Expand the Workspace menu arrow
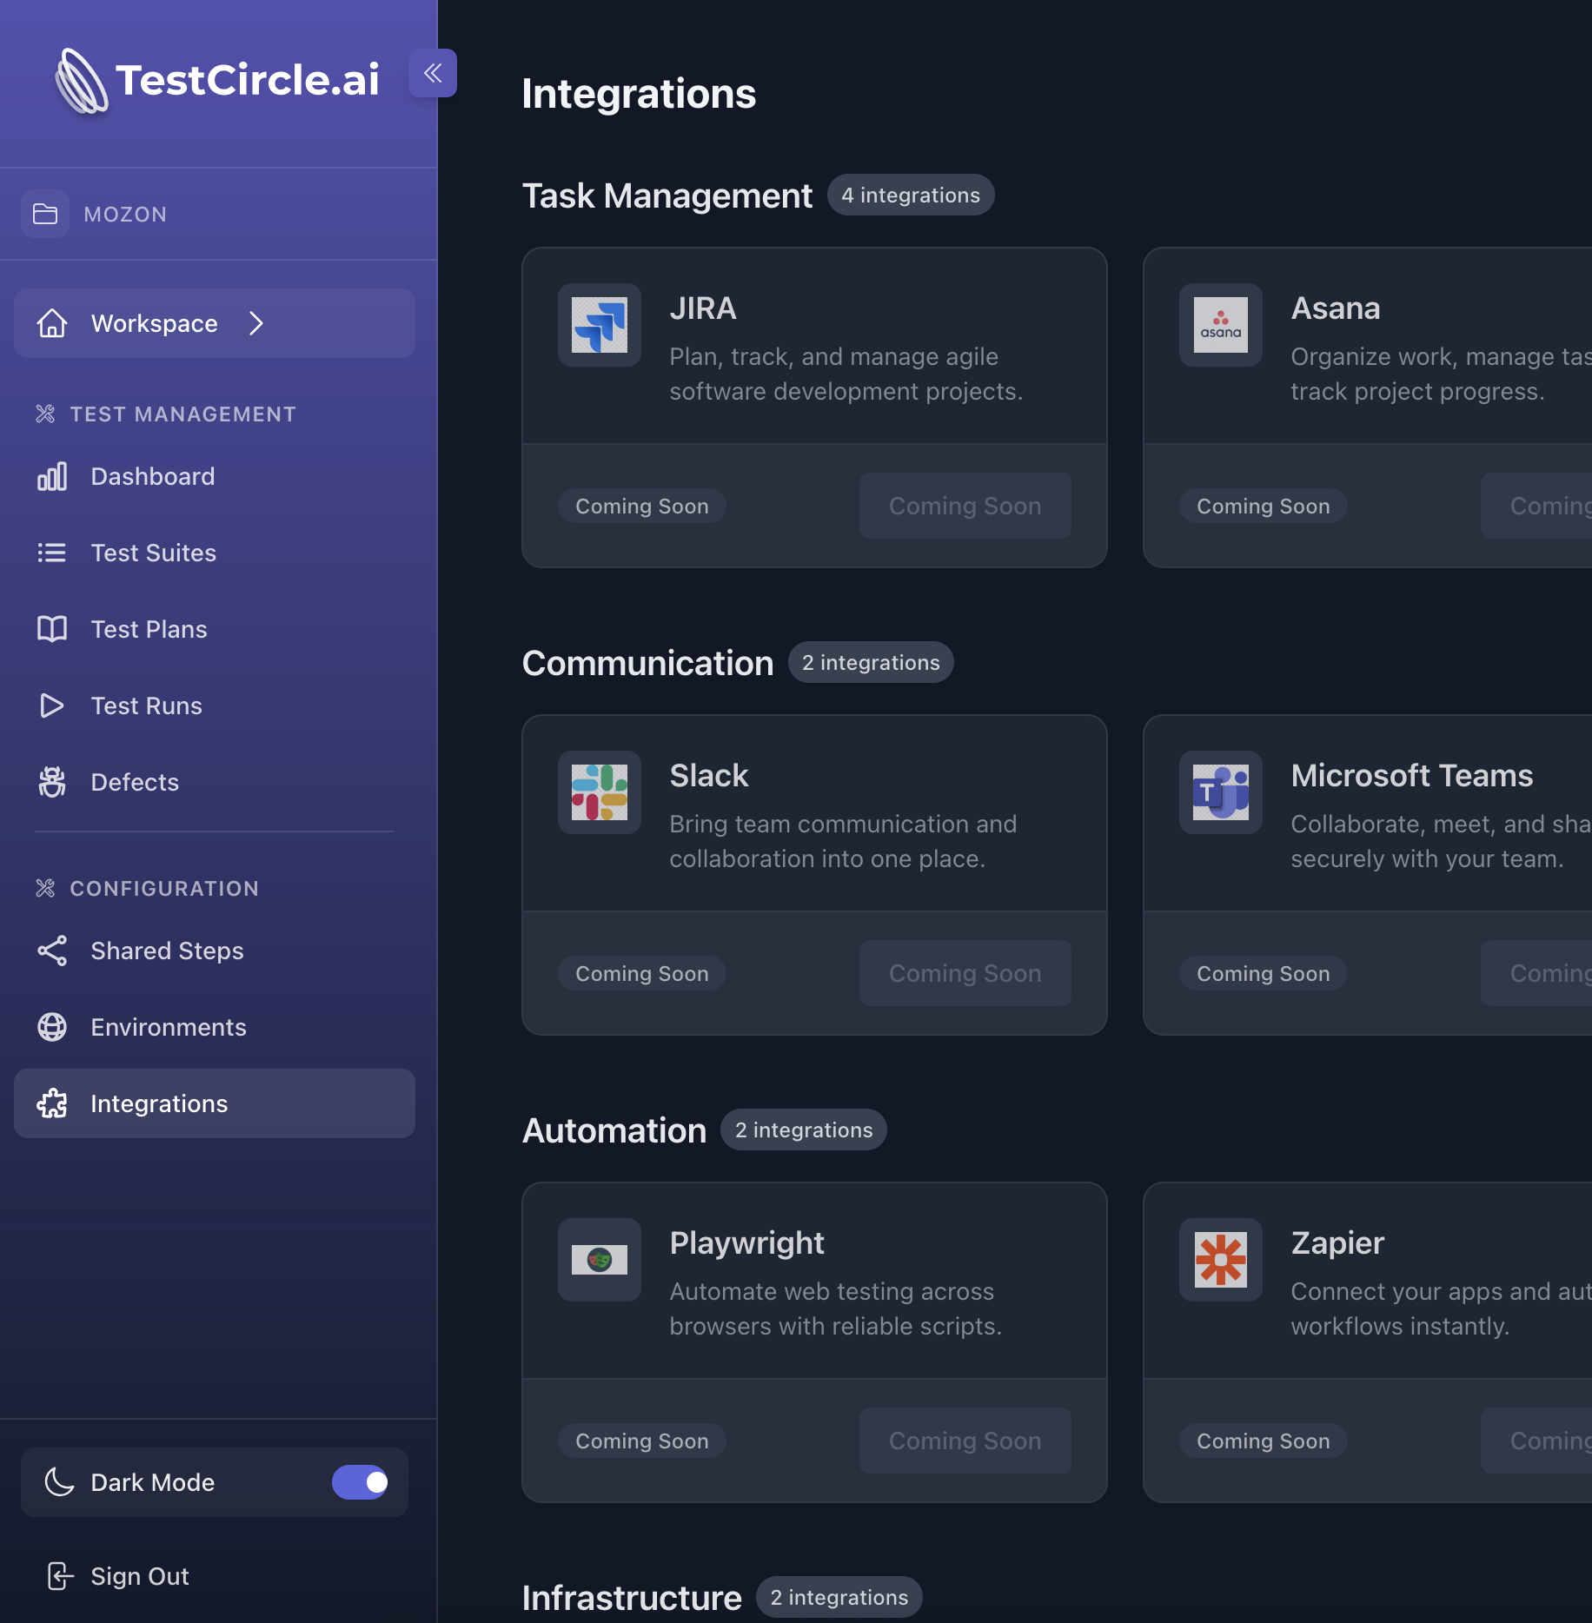Viewport: 1592px width, 1623px height. pyautogui.click(x=256, y=323)
